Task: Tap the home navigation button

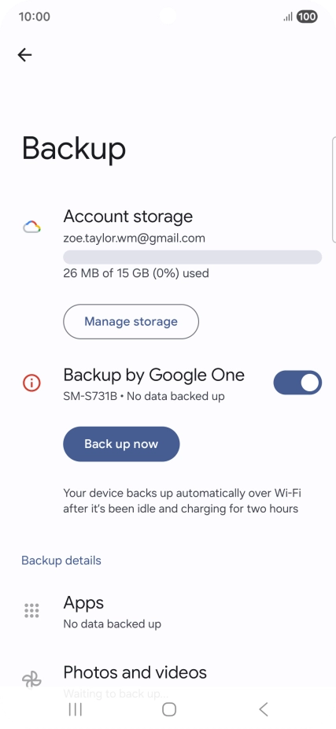Action: pos(168,709)
